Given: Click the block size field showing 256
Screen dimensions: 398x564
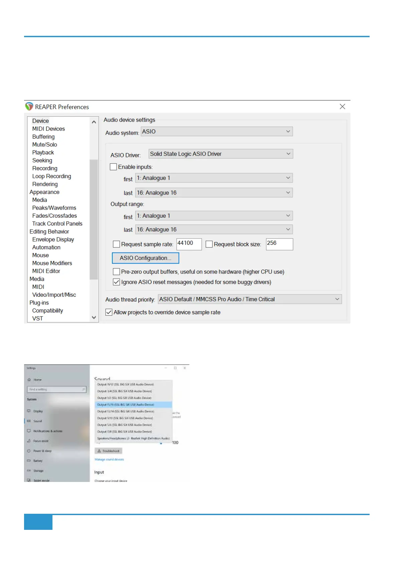Looking at the screenshot, I should click(279, 244).
